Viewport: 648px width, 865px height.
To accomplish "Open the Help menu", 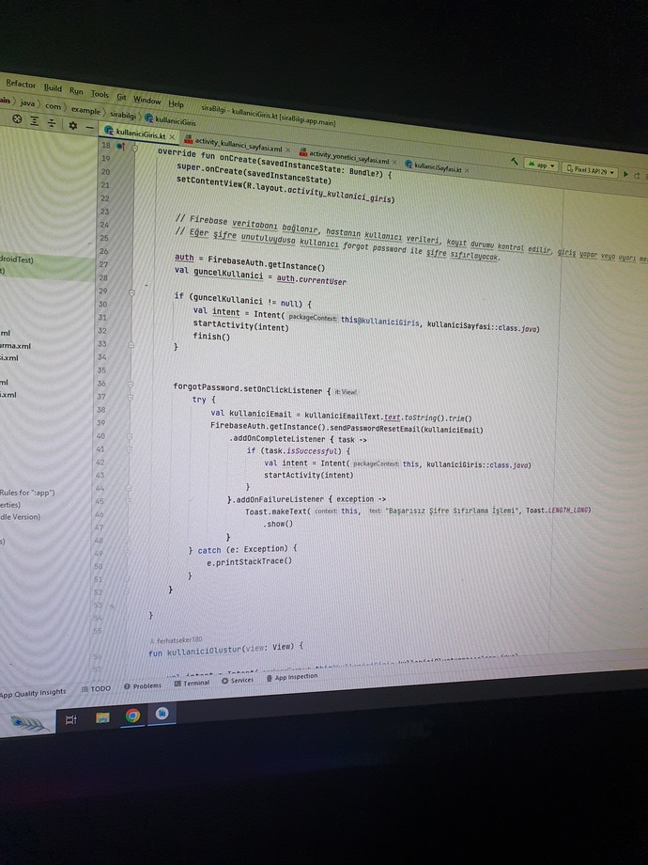I will tap(176, 103).
